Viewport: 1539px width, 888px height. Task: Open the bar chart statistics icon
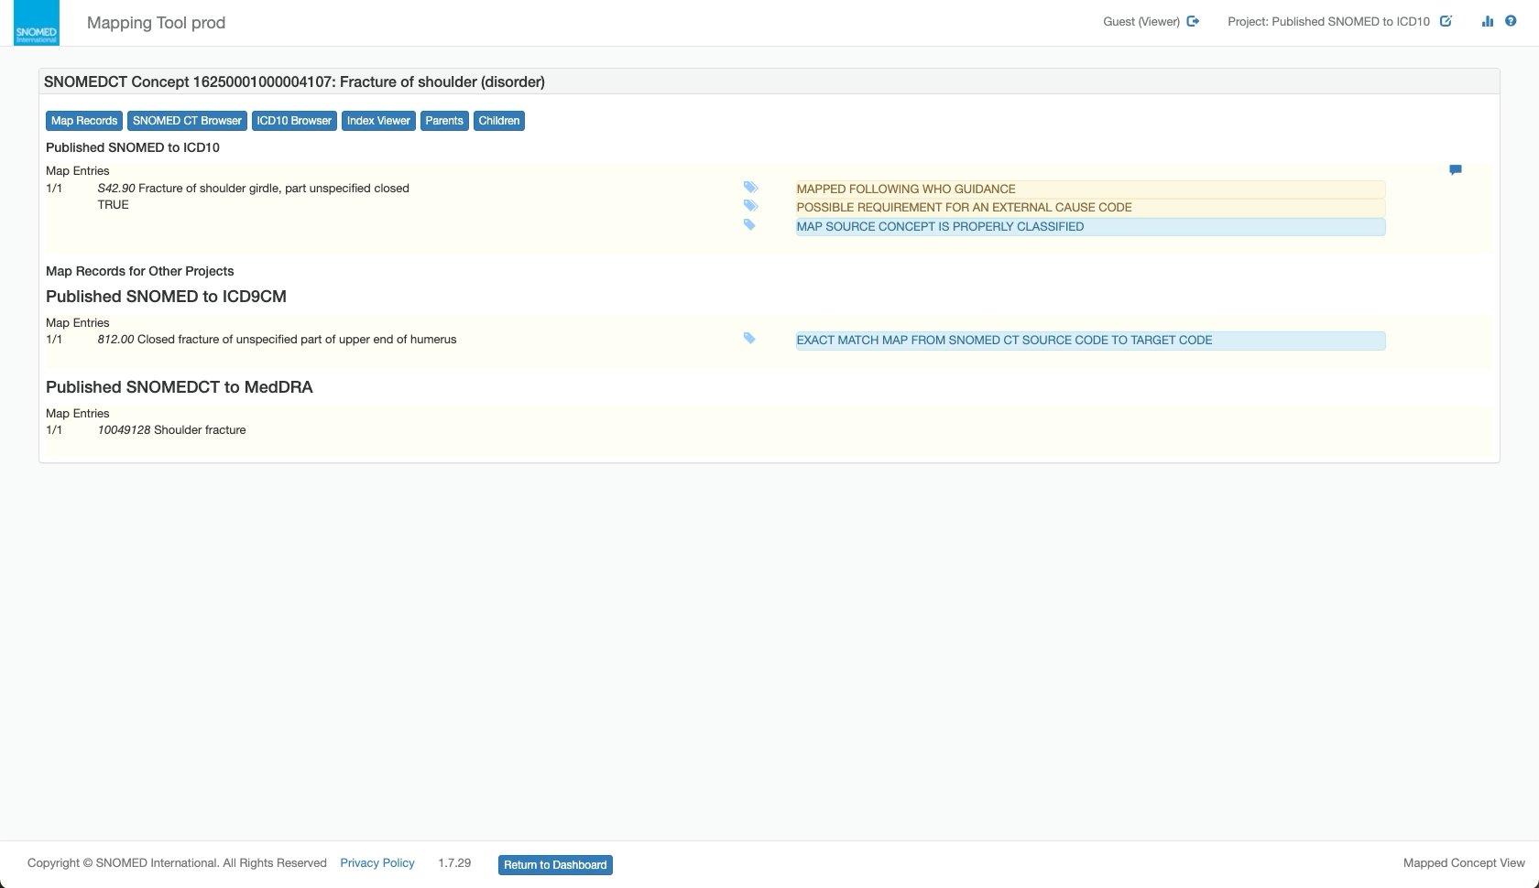click(x=1487, y=21)
